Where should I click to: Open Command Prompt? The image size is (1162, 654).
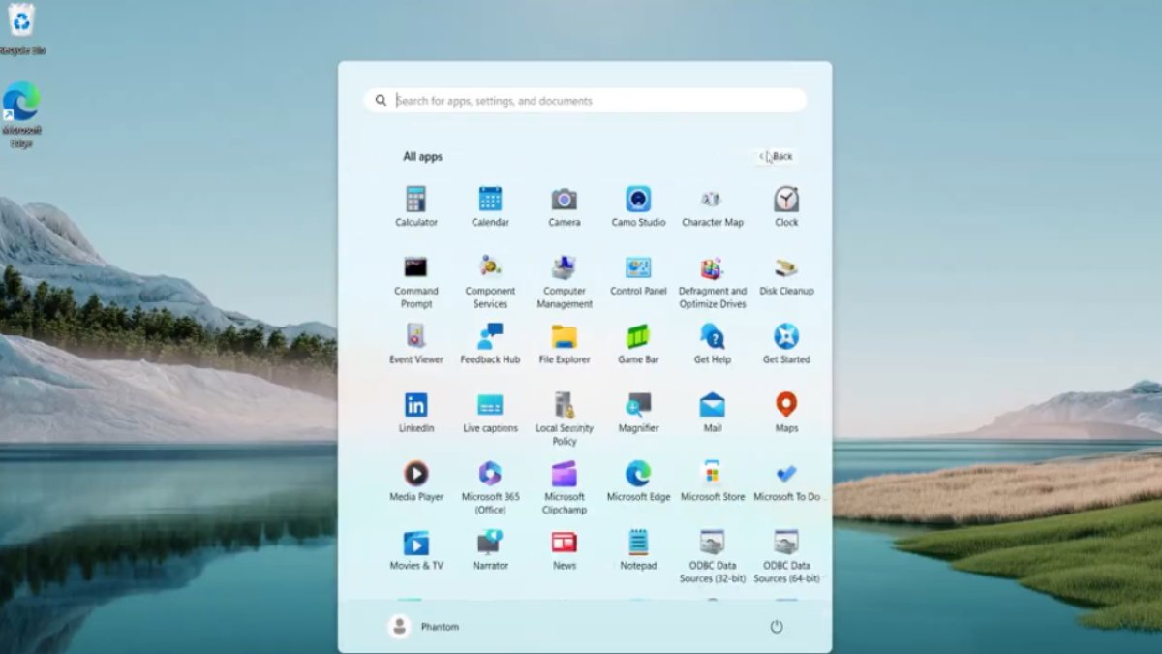[x=416, y=282]
